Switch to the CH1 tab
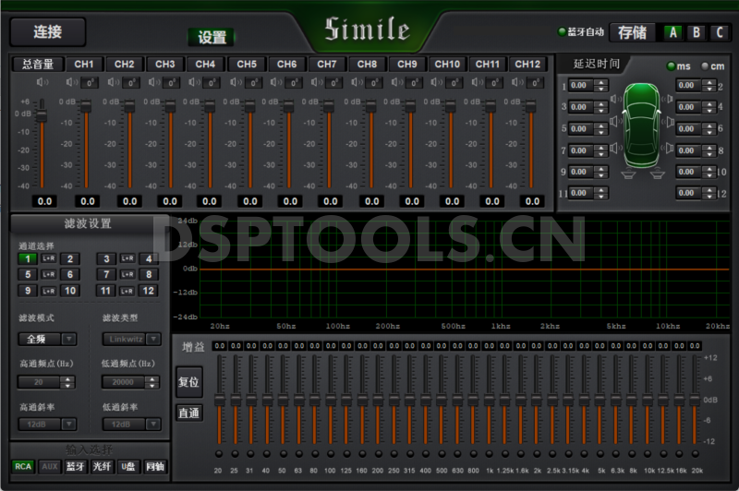Screen dimensions: 739x491 84,64
